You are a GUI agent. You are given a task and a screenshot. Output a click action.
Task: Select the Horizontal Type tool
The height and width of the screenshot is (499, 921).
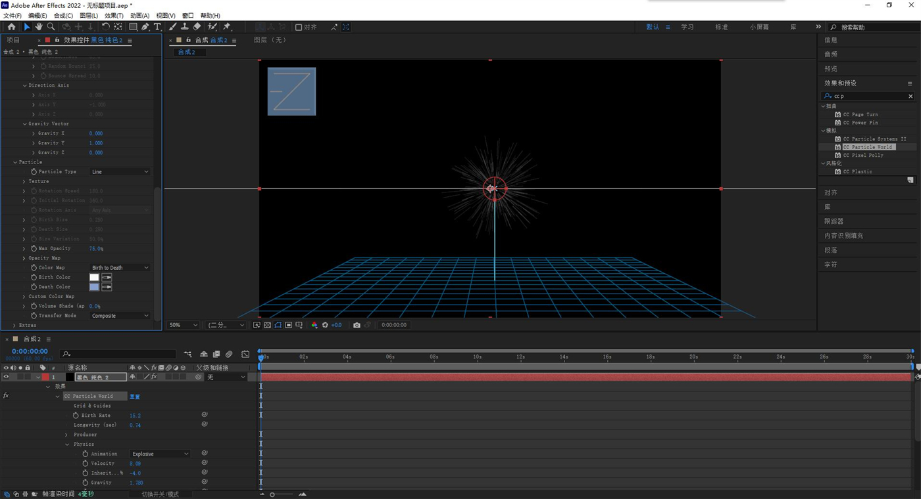[x=157, y=27]
